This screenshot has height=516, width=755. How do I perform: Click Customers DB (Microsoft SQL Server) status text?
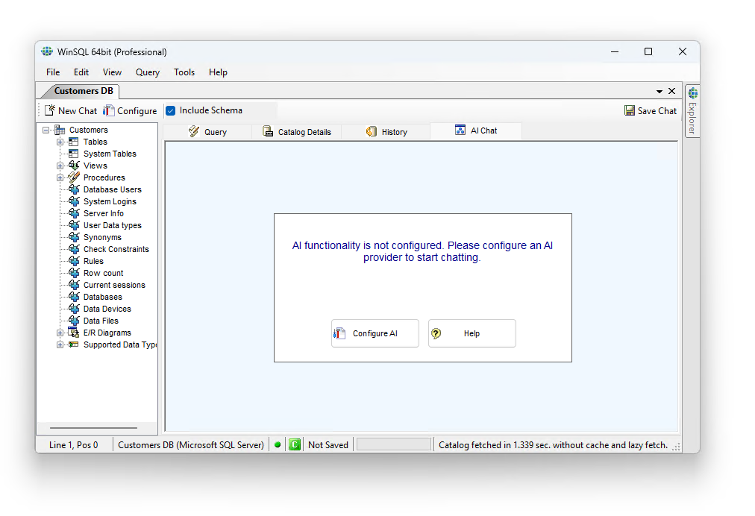191,445
